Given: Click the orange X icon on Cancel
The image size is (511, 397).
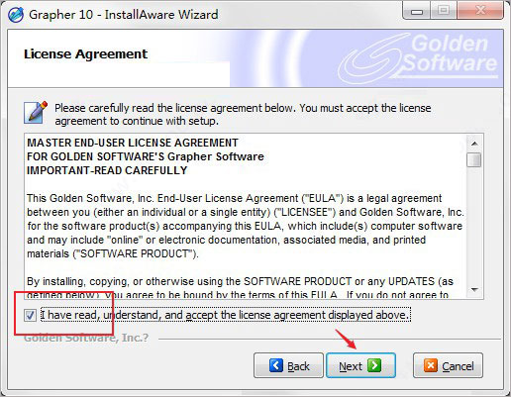Looking at the screenshot, I should click(x=431, y=365).
